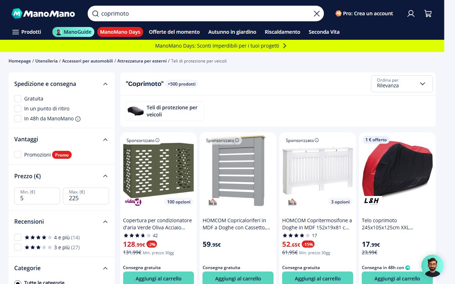Enable the Promozioni filter checkbox

coord(18,155)
